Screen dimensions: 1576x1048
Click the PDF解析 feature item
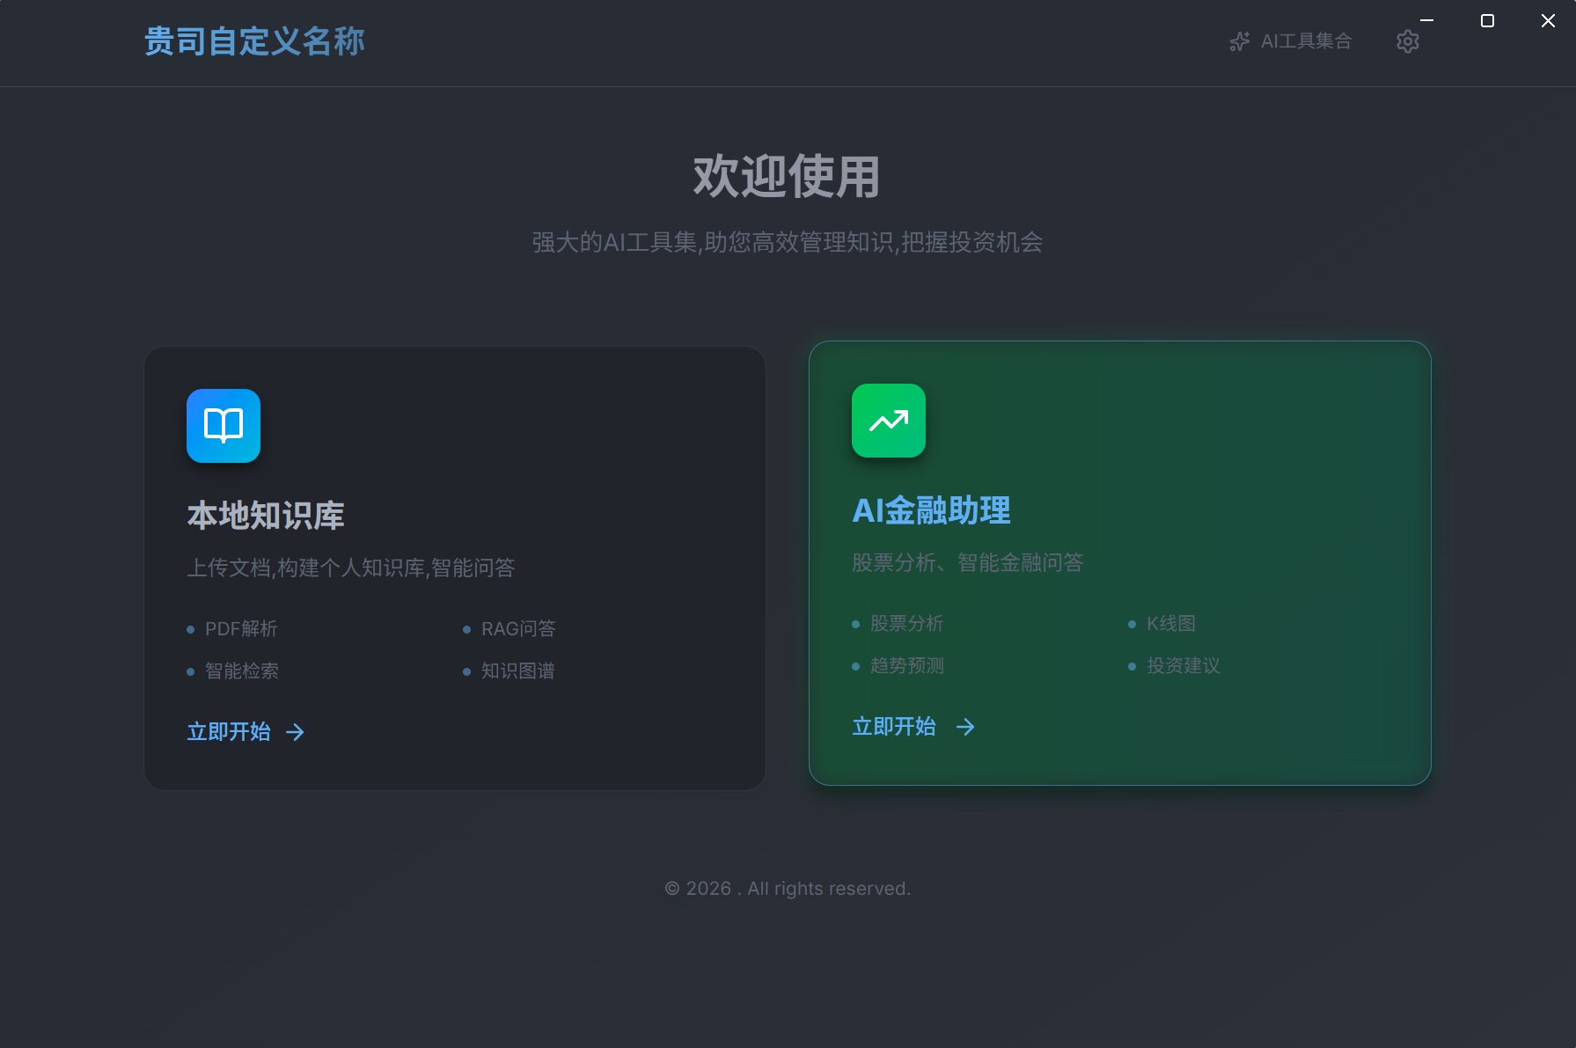click(x=241, y=629)
